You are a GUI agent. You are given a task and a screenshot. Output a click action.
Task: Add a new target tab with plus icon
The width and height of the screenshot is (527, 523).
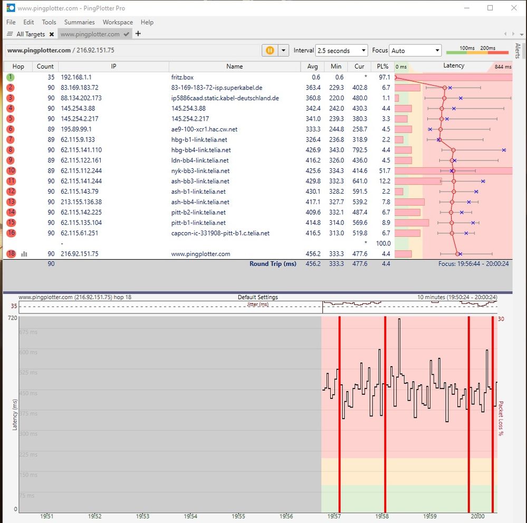coord(138,34)
